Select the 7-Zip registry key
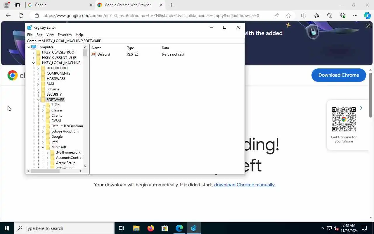 click(56, 105)
